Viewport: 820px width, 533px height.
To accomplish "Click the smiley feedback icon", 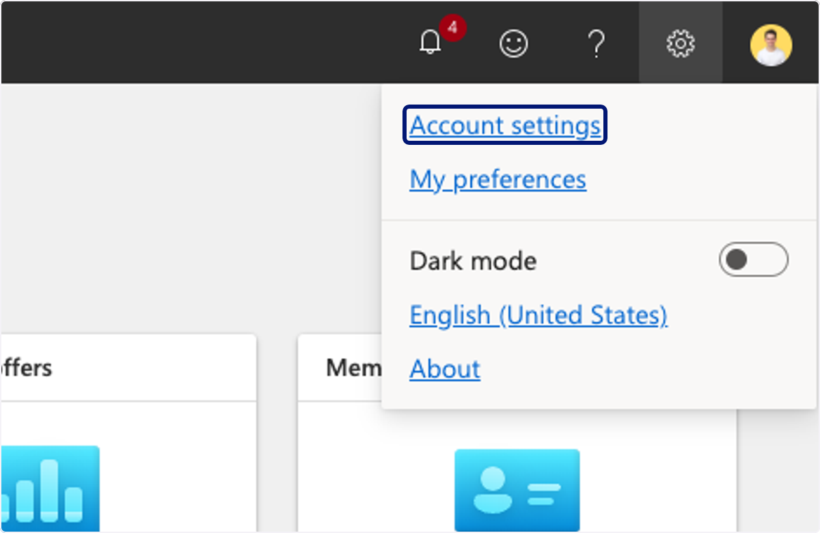I will [514, 44].
